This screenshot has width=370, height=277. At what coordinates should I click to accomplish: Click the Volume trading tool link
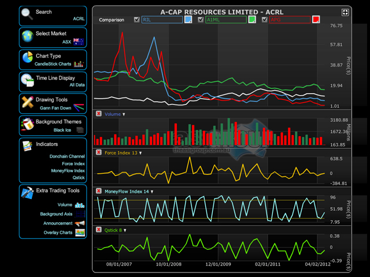pos(65,205)
